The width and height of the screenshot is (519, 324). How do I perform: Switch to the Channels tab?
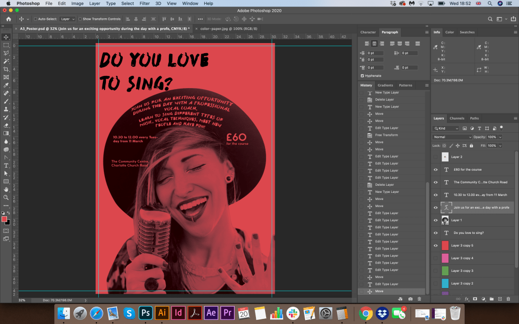(457, 118)
